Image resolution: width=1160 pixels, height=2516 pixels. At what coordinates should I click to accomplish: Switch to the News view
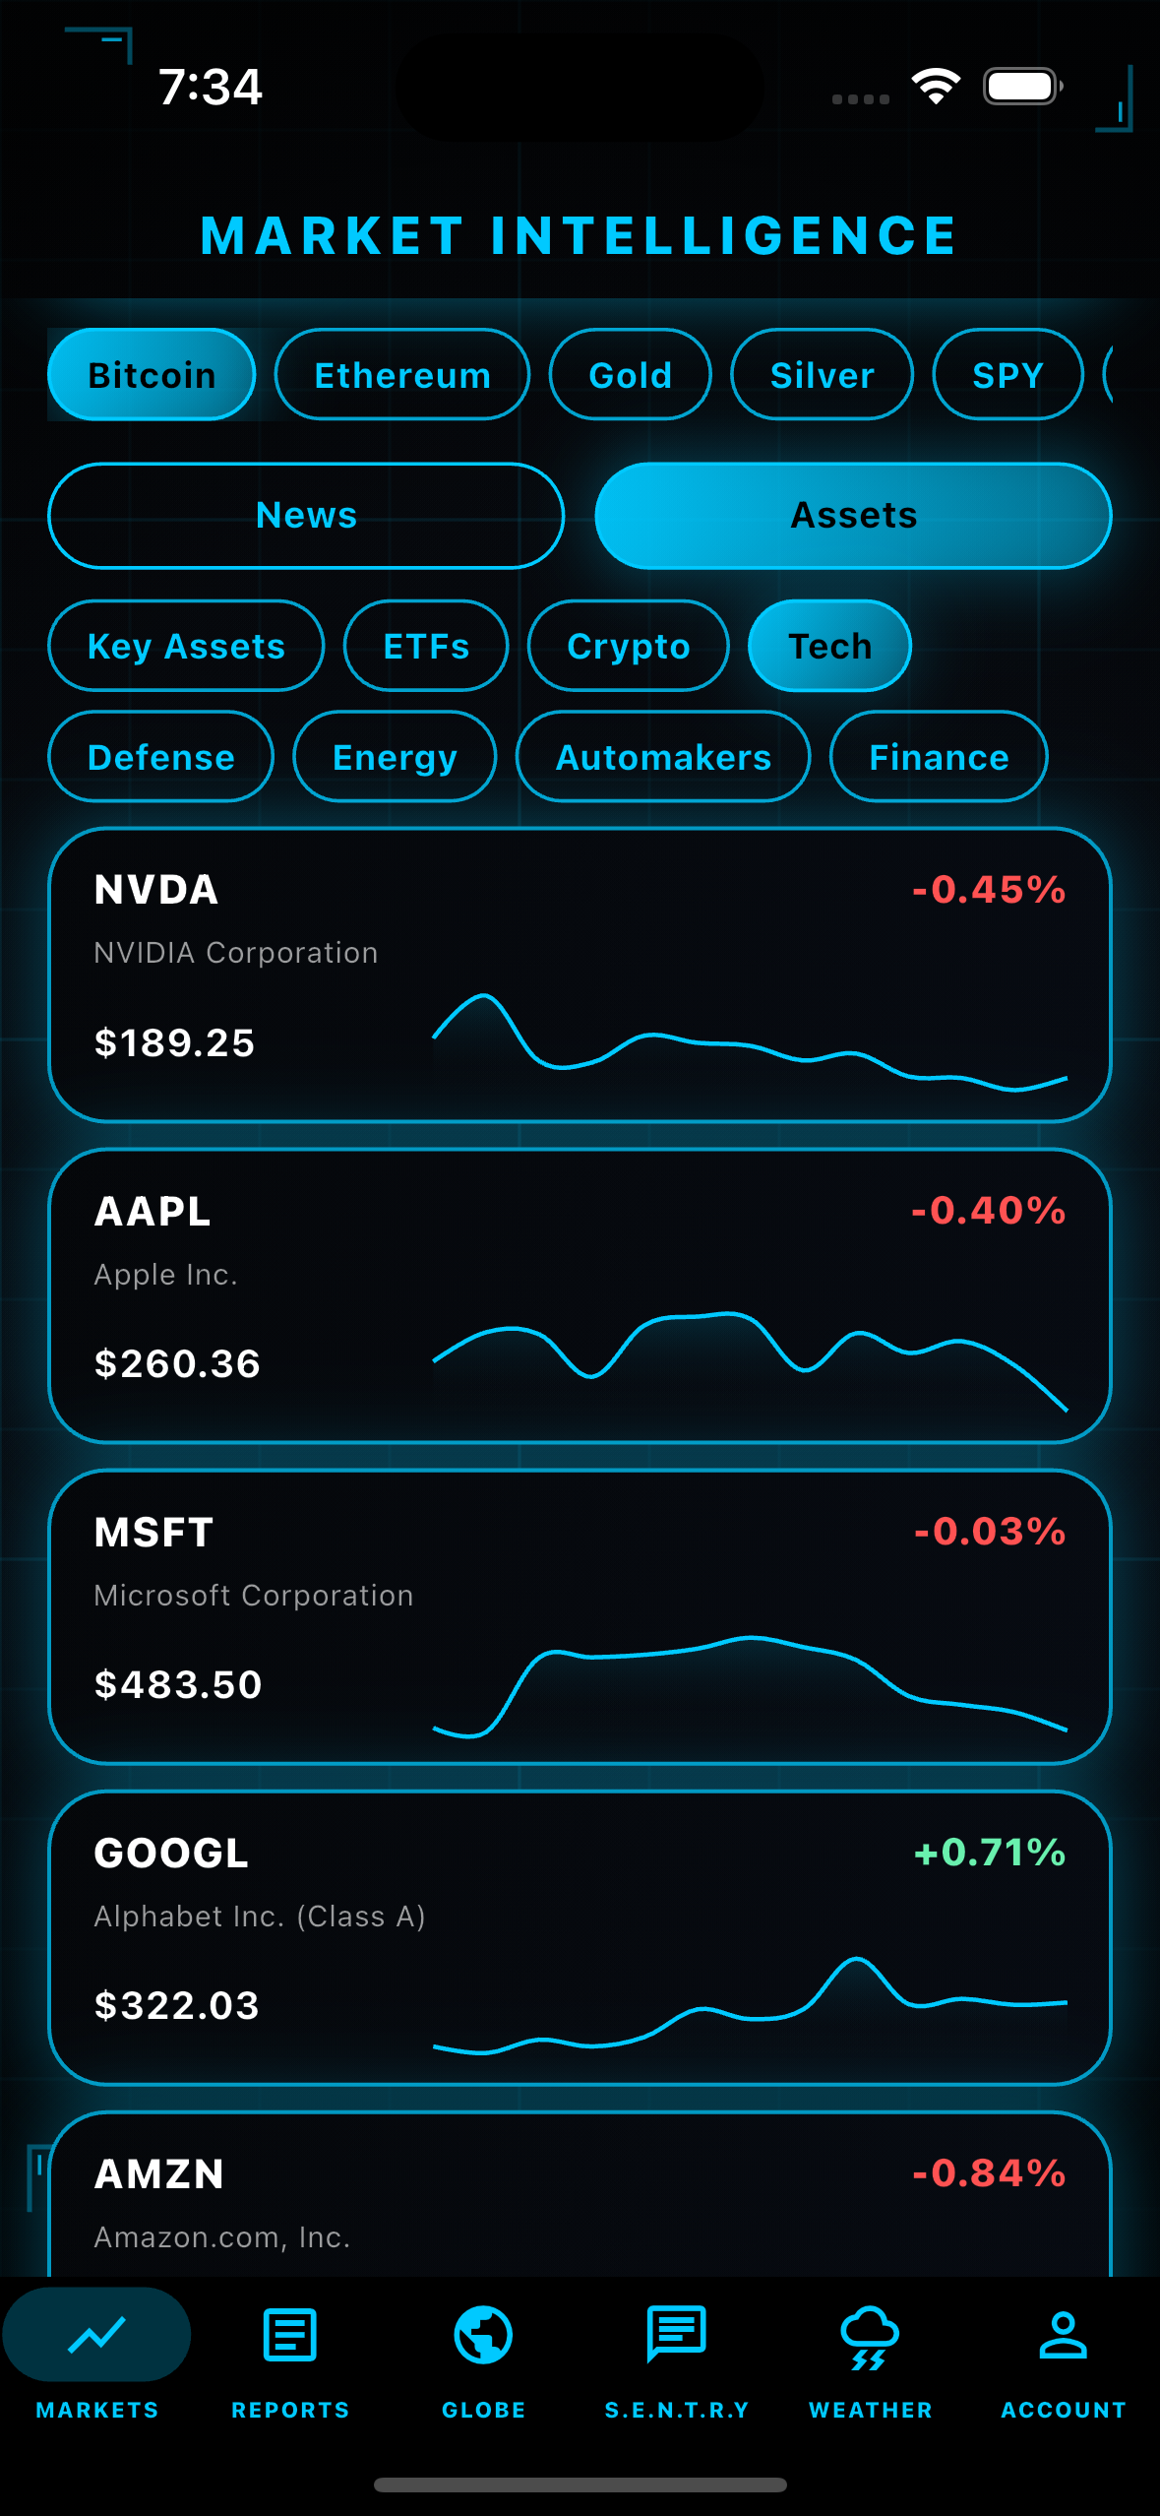tap(306, 516)
